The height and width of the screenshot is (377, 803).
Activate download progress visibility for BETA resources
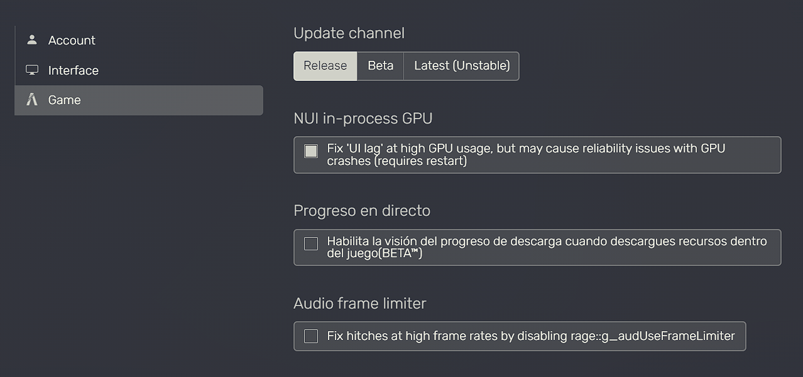click(x=310, y=243)
